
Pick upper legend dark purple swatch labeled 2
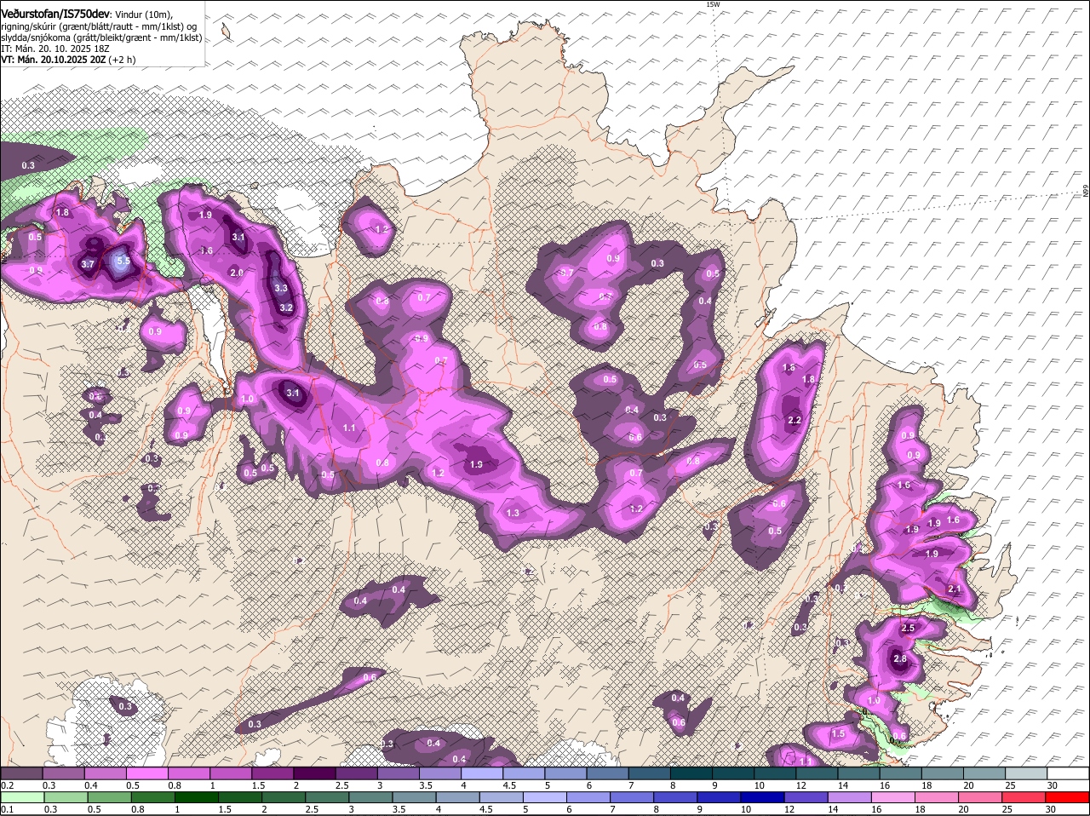[314, 773]
